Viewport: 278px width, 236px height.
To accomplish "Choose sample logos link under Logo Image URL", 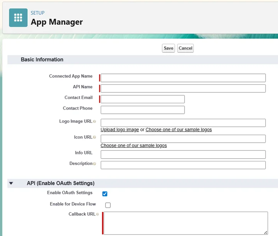I will 178,130.
